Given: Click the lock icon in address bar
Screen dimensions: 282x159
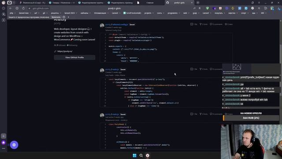Looking at the screenshot, I should [x=30, y=8].
